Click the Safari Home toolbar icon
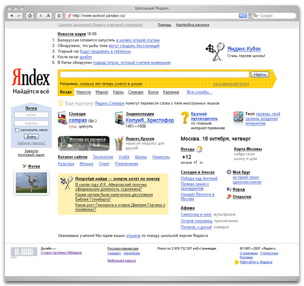Viewport: 304px width, 286px height. [x=30, y=16]
